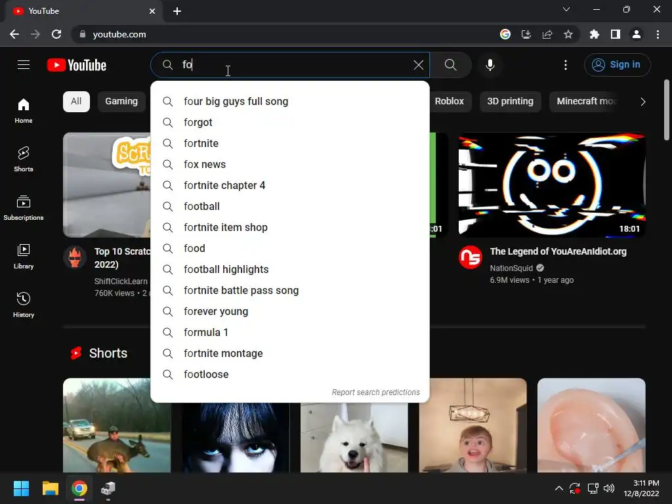672x504 pixels.
Task: Choose suggestion 'four big guys full song'
Action: tap(289, 102)
